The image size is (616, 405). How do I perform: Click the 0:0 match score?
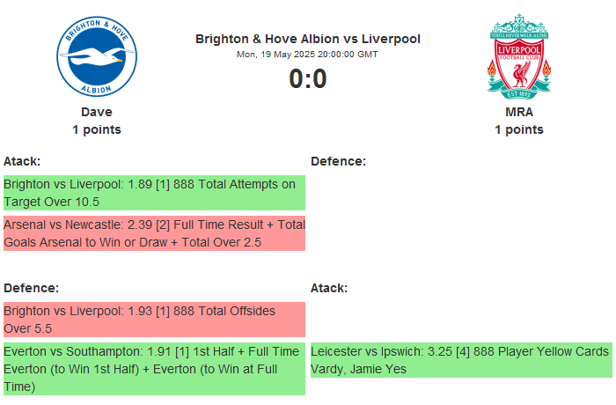pyautogui.click(x=308, y=79)
